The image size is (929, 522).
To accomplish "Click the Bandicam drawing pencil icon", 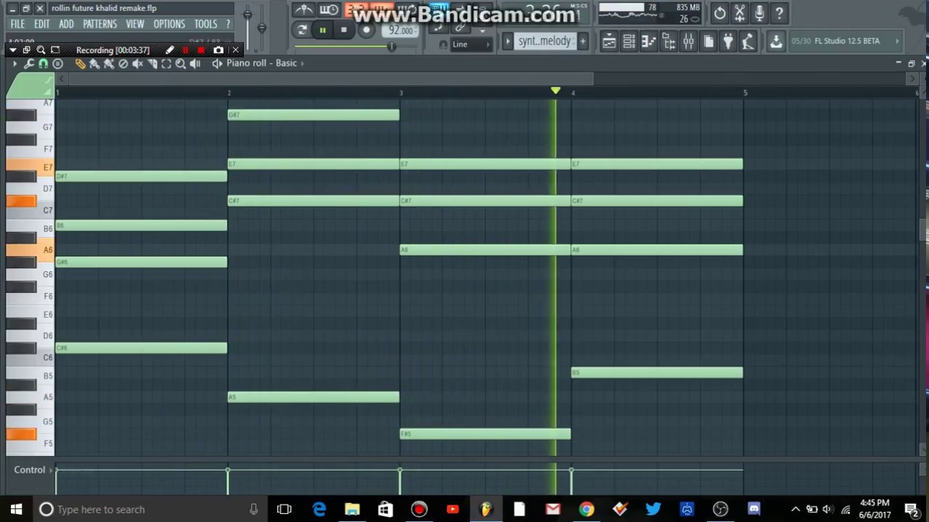I will 169,50.
